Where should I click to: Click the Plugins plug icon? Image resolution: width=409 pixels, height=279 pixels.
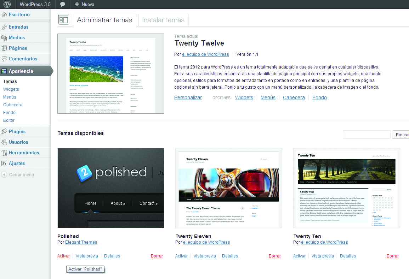click(4, 132)
